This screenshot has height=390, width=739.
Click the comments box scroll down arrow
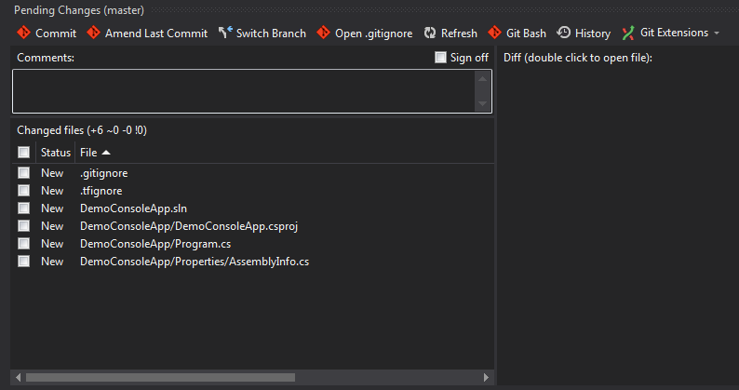(481, 102)
